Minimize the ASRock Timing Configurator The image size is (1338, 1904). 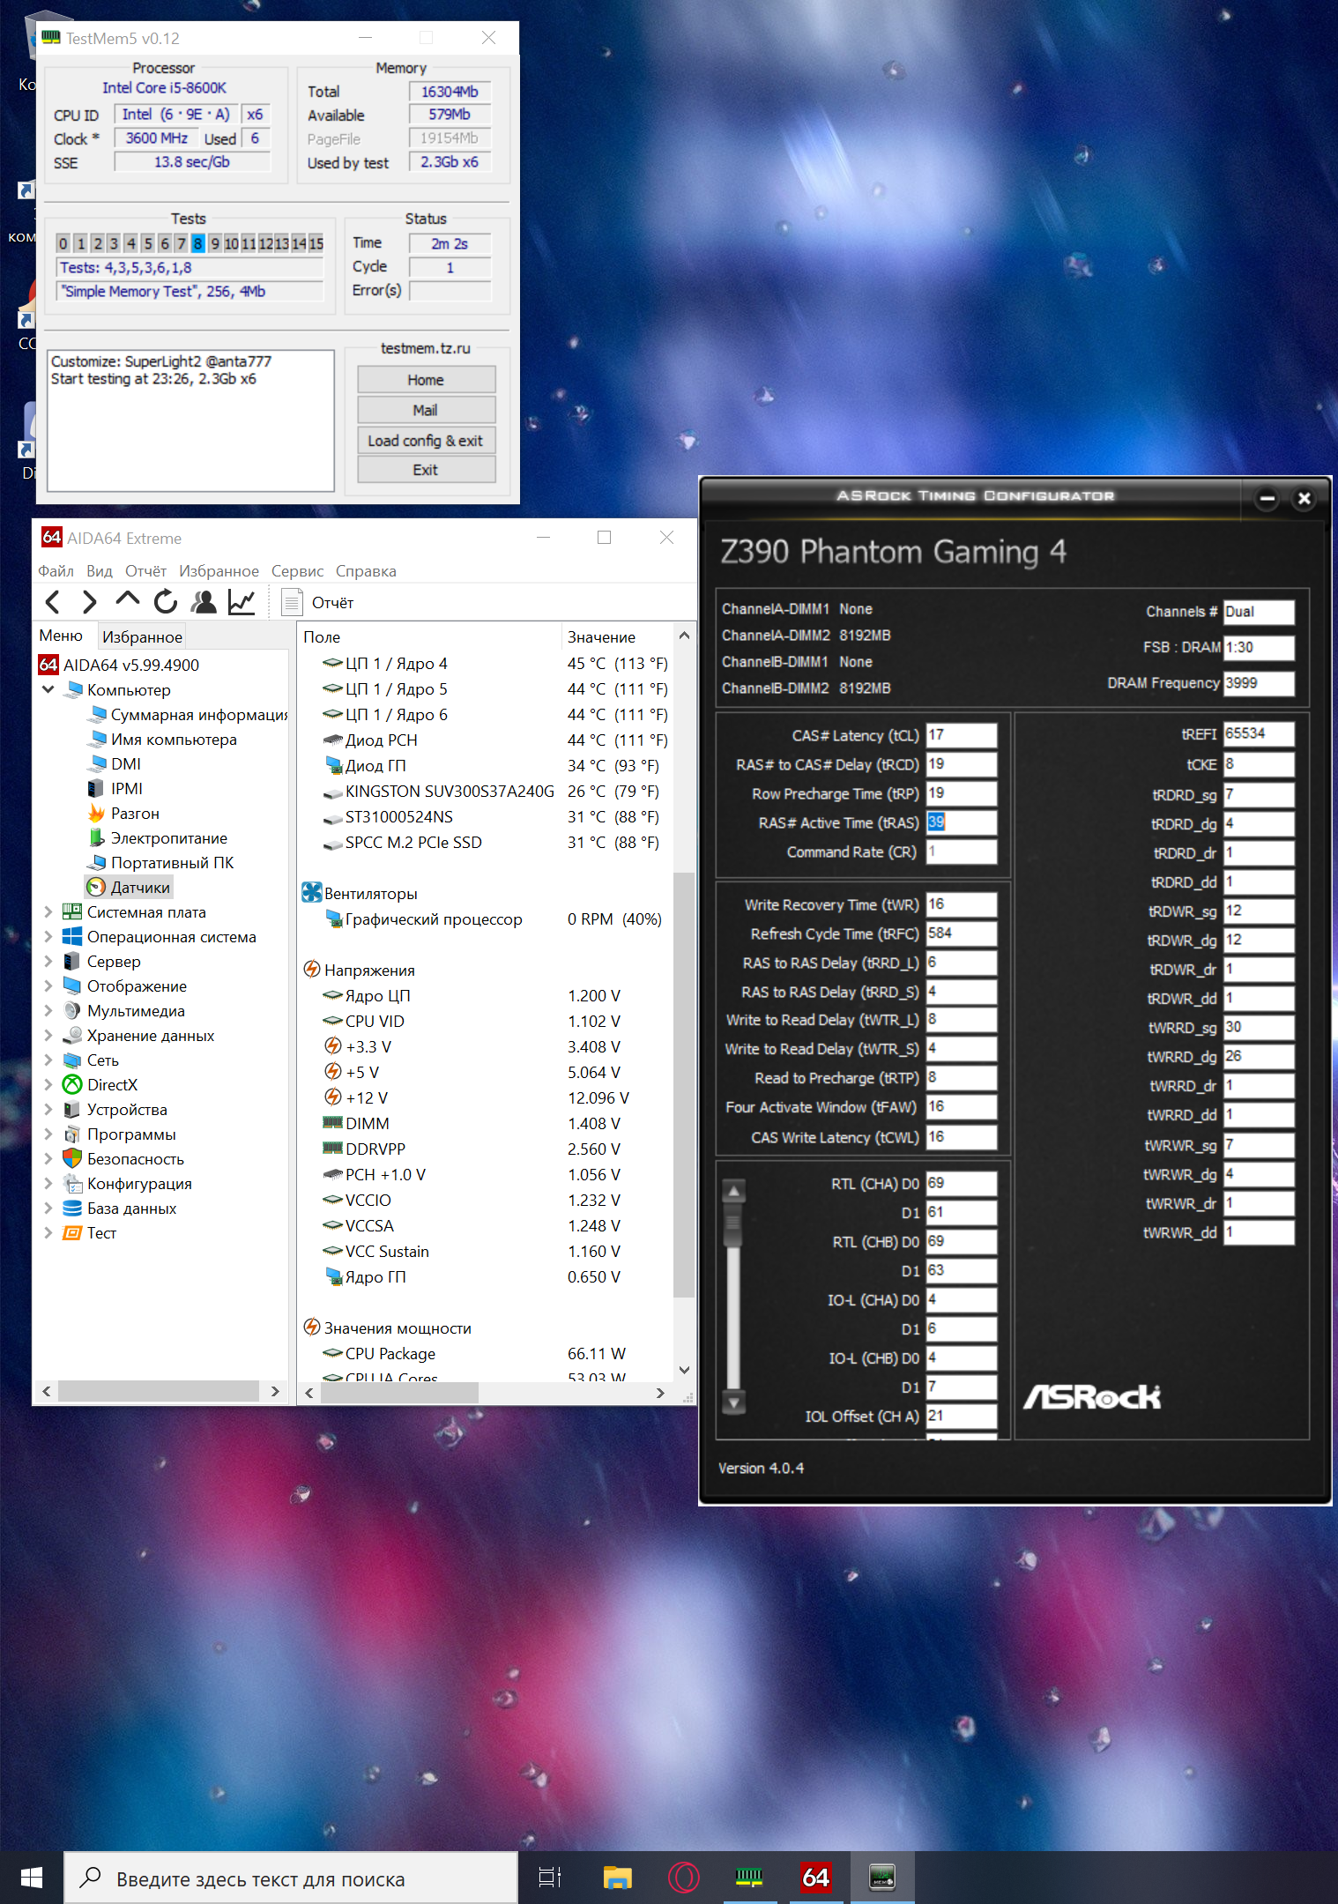[1267, 499]
